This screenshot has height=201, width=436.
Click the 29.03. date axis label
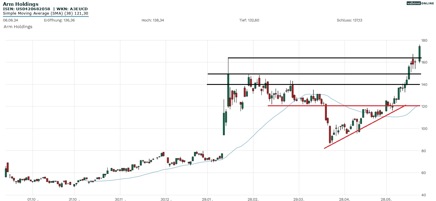[x=299, y=200]
